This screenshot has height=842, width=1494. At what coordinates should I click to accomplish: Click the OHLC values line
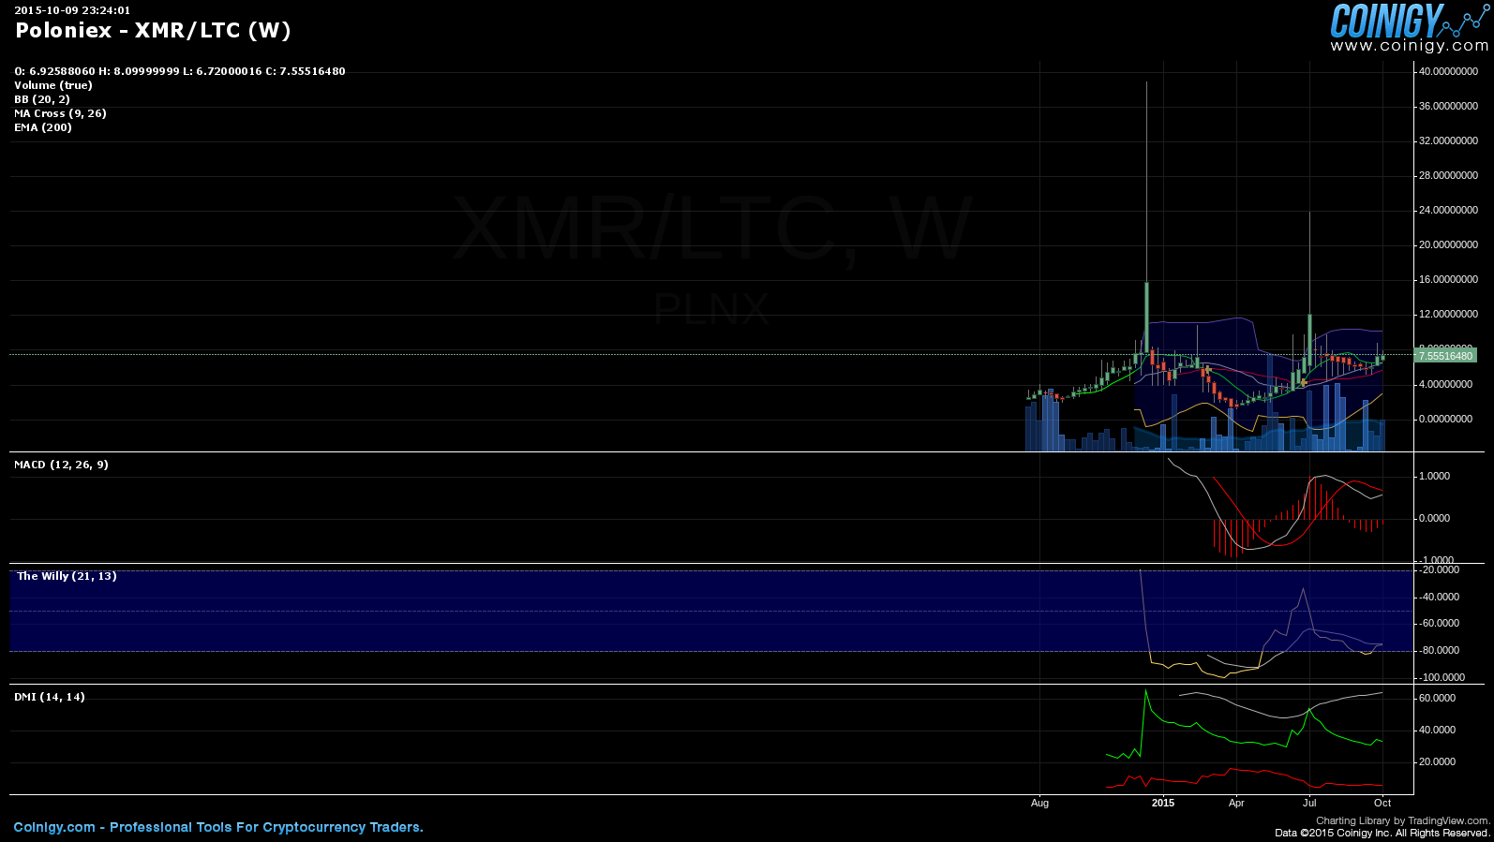point(180,71)
